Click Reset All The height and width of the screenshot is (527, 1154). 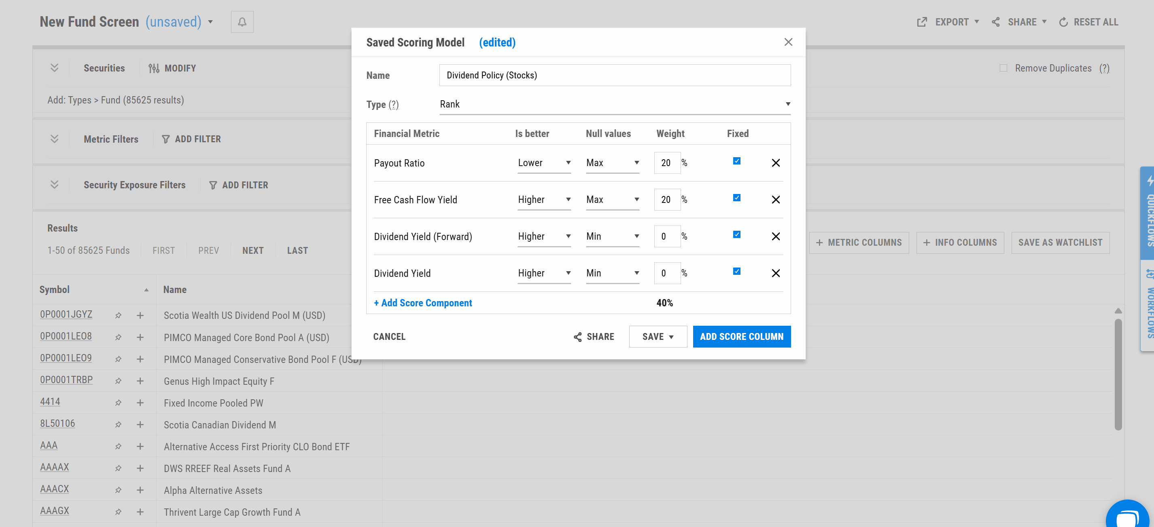1088,22
